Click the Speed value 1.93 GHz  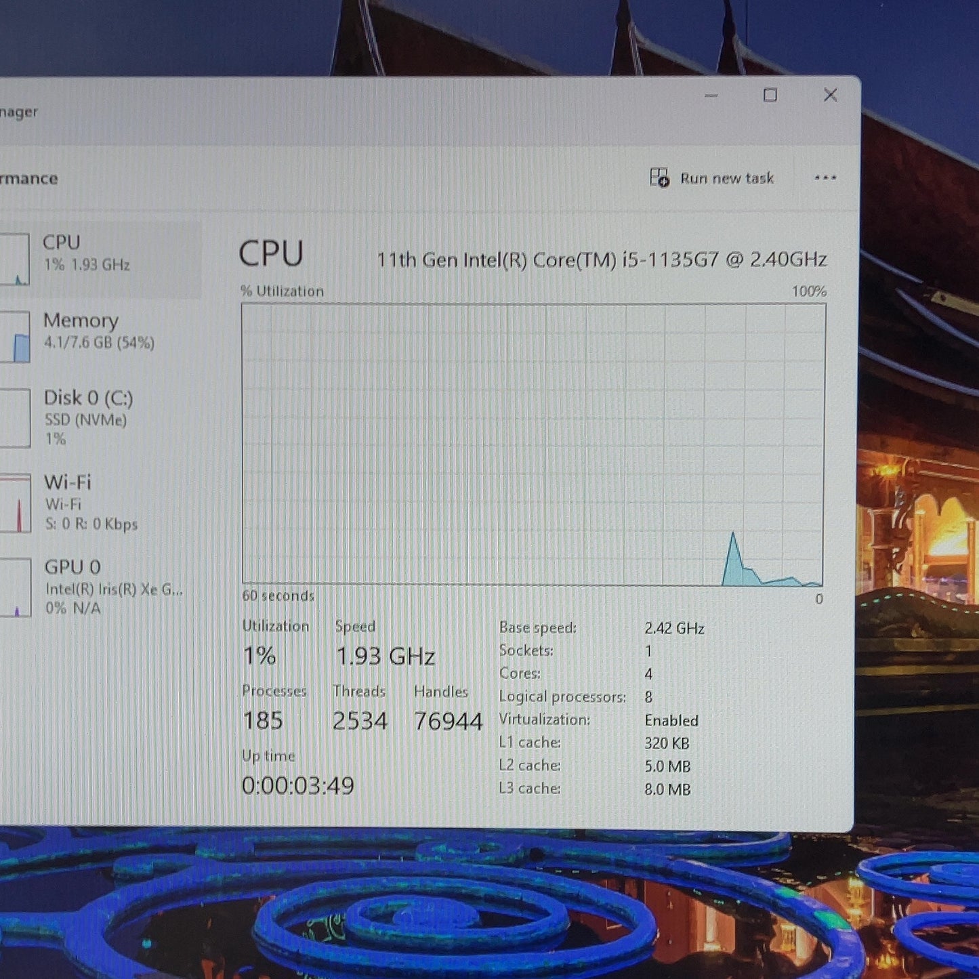click(x=386, y=656)
